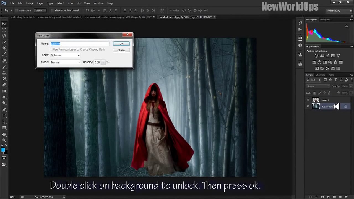The width and height of the screenshot is (354, 199).
Task: Choose the Hand tool
Action: (4, 134)
